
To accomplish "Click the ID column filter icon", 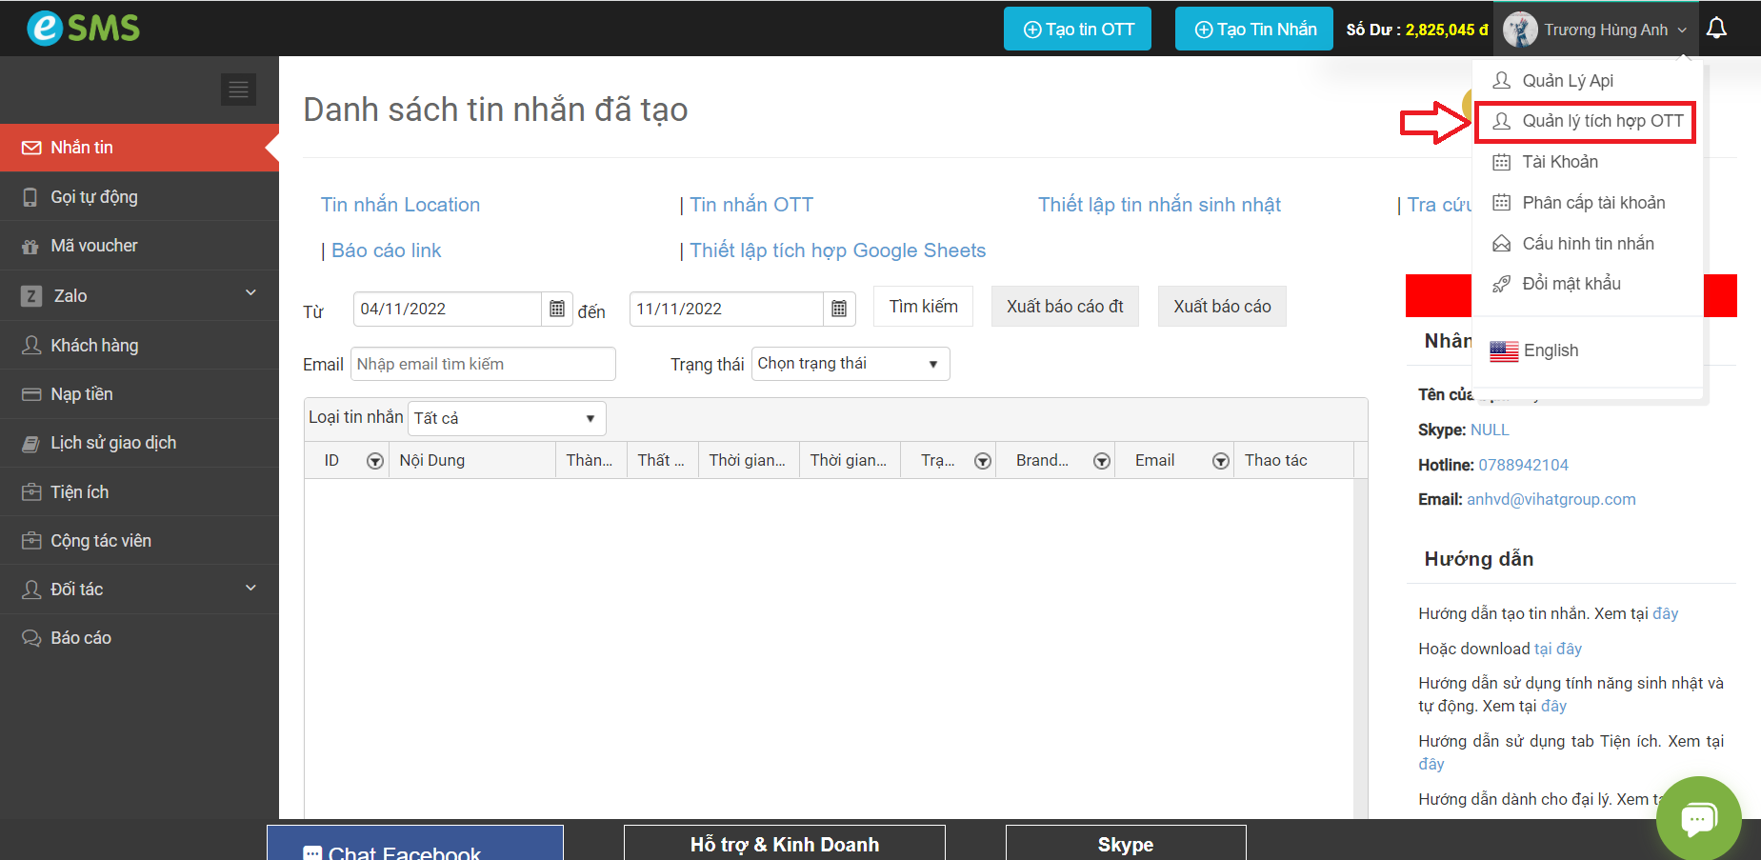I will click(375, 461).
